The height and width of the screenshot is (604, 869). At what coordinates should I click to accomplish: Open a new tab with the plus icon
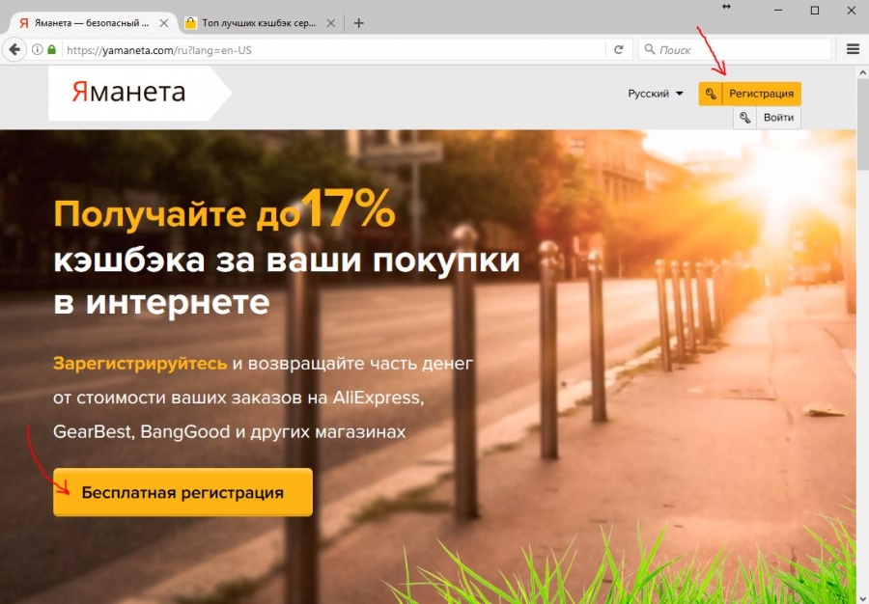(x=358, y=23)
